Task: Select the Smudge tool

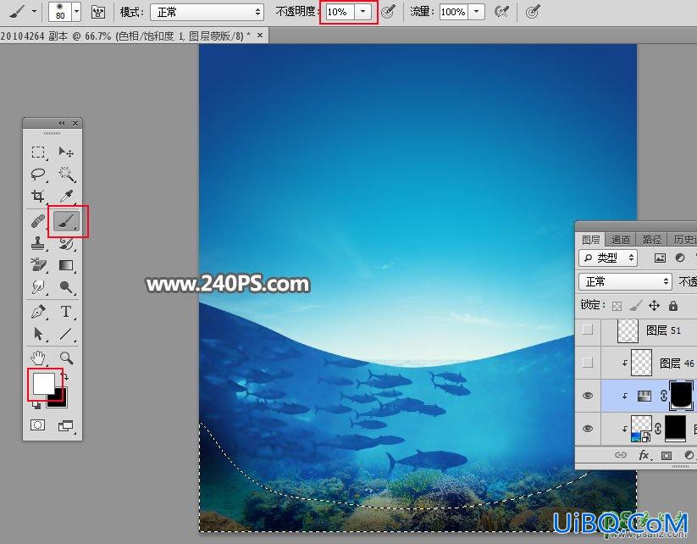Action: 38,287
